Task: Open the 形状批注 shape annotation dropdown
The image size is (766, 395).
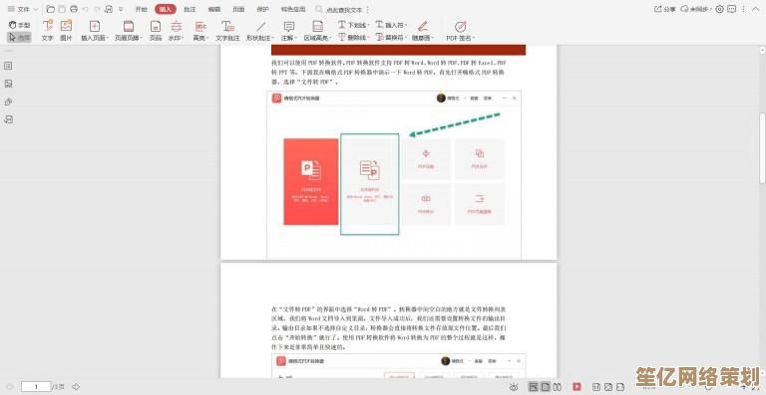Action: [260, 31]
